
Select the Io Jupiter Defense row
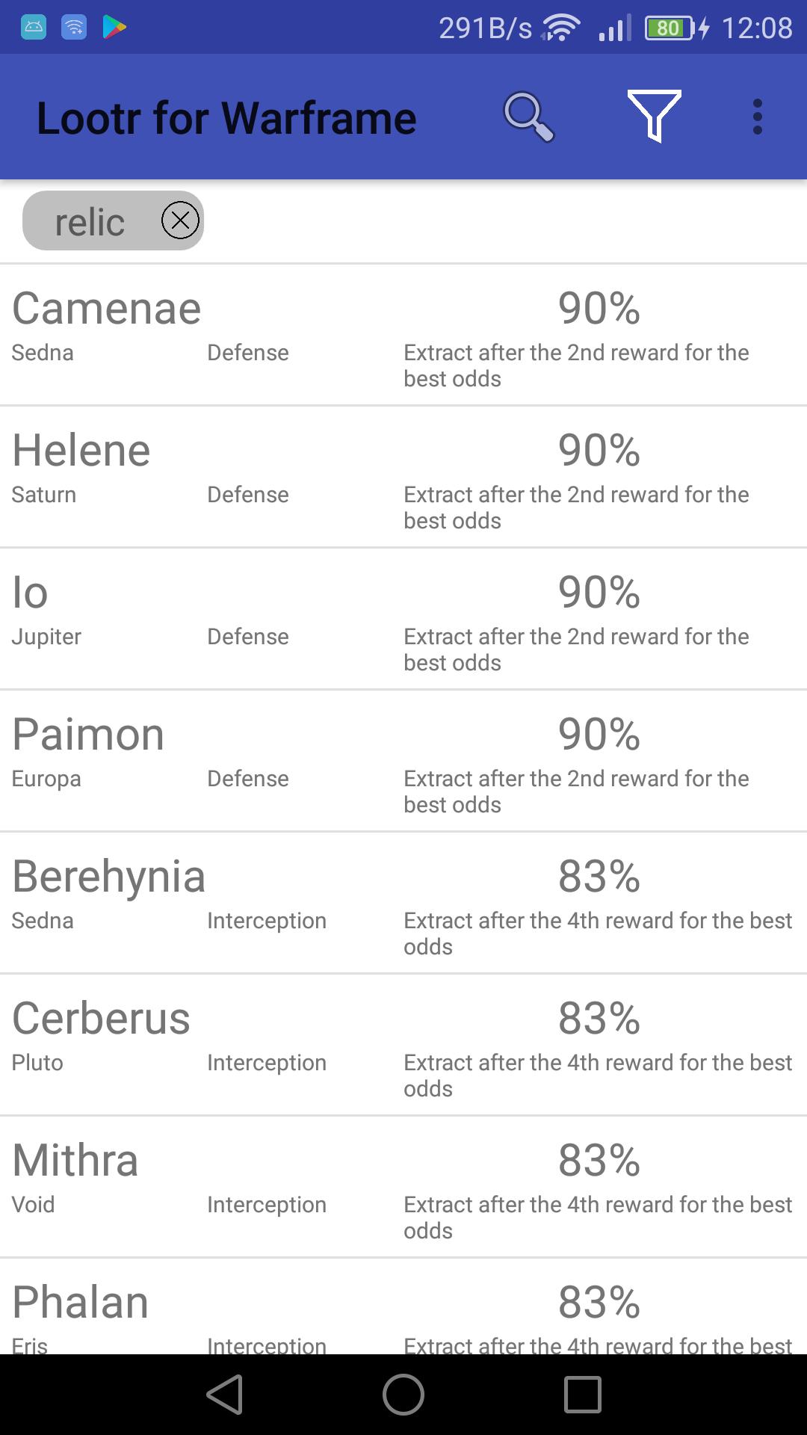[403, 619]
